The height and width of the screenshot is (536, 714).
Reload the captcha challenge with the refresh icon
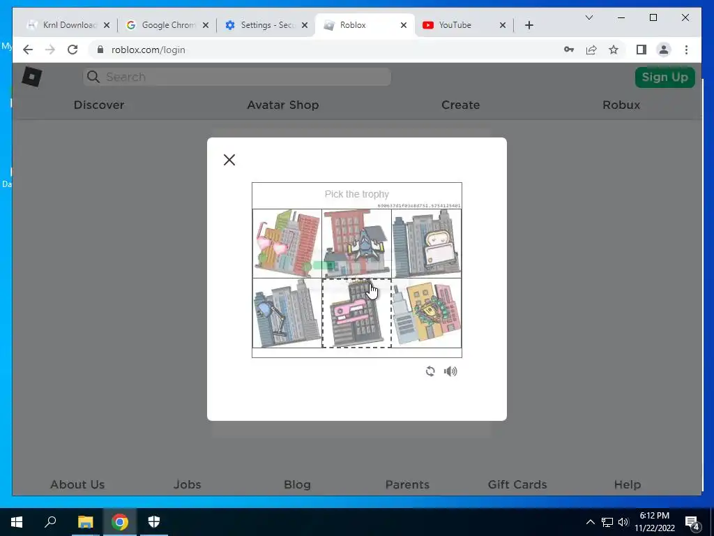click(430, 371)
